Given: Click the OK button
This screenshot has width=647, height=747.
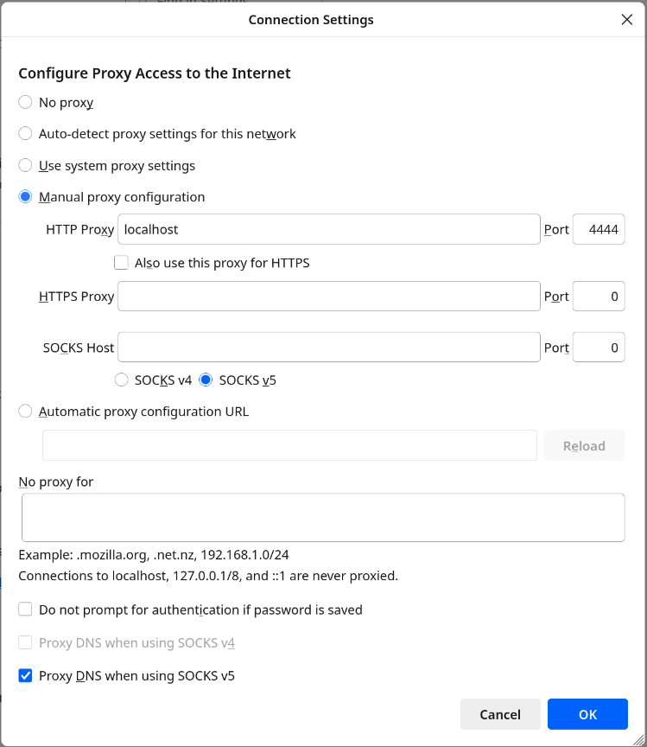Looking at the screenshot, I should coord(587,714).
